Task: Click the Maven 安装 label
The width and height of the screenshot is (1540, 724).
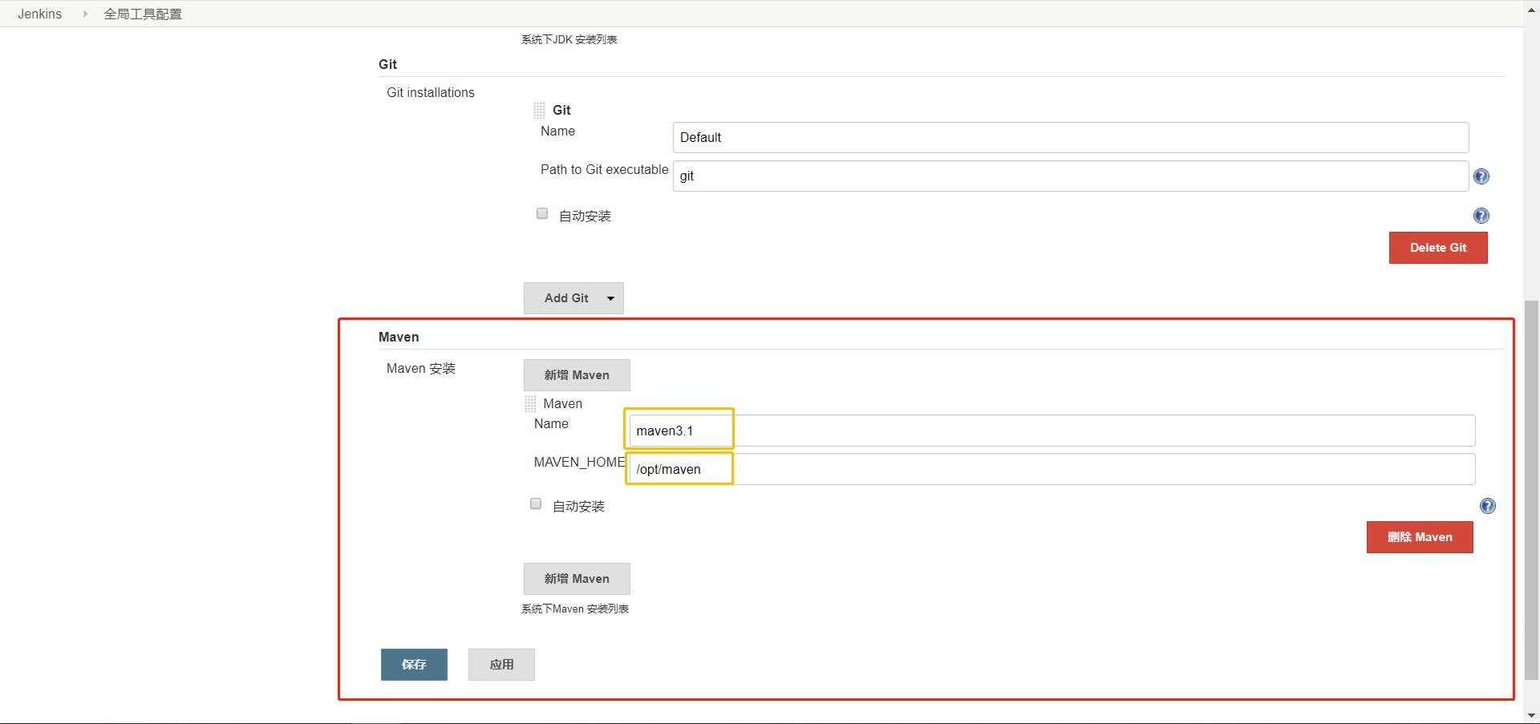Action: coord(421,369)
